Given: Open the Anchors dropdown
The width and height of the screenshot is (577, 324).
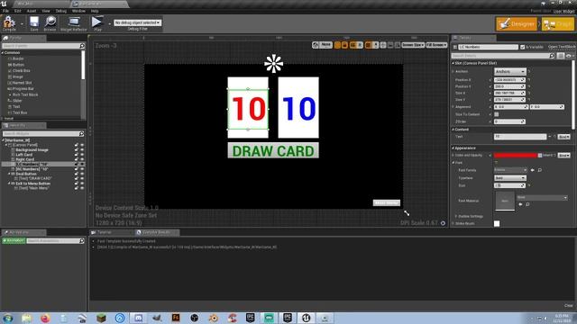Looking at the screenshot, I should (509, 71).
